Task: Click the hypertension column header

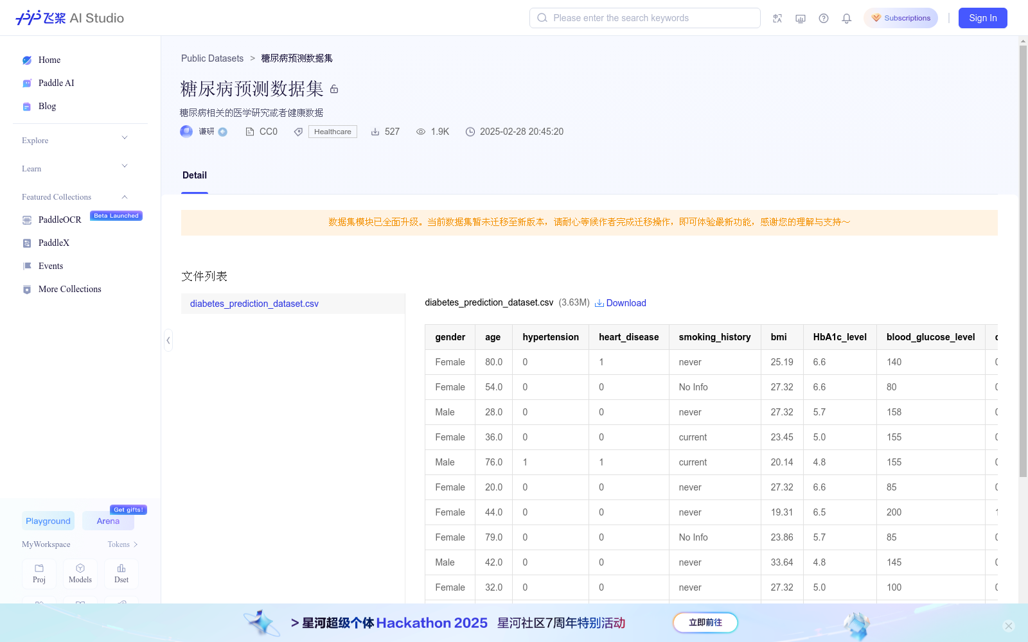Action: pos(551,337)
